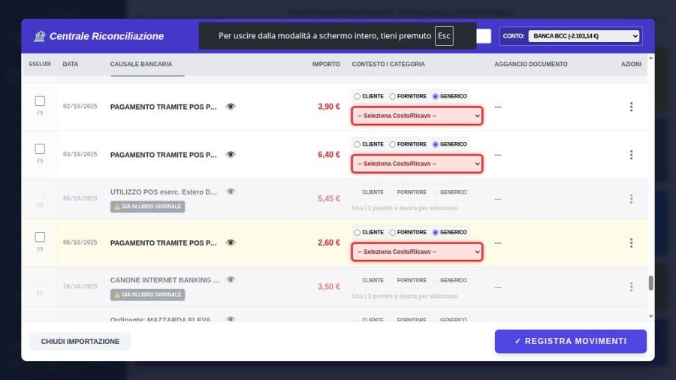Show details for the 2,60 € payment
This screenshot has height=380, width=676.
(231, 243)
